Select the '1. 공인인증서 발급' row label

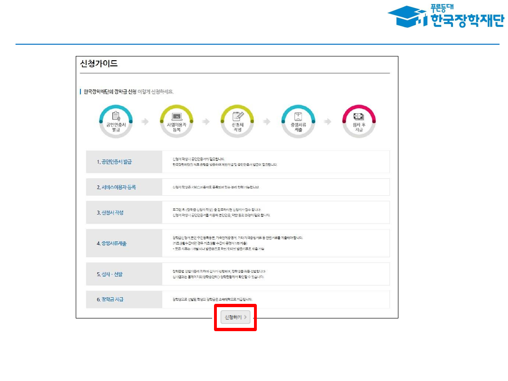tap(114, 162)
